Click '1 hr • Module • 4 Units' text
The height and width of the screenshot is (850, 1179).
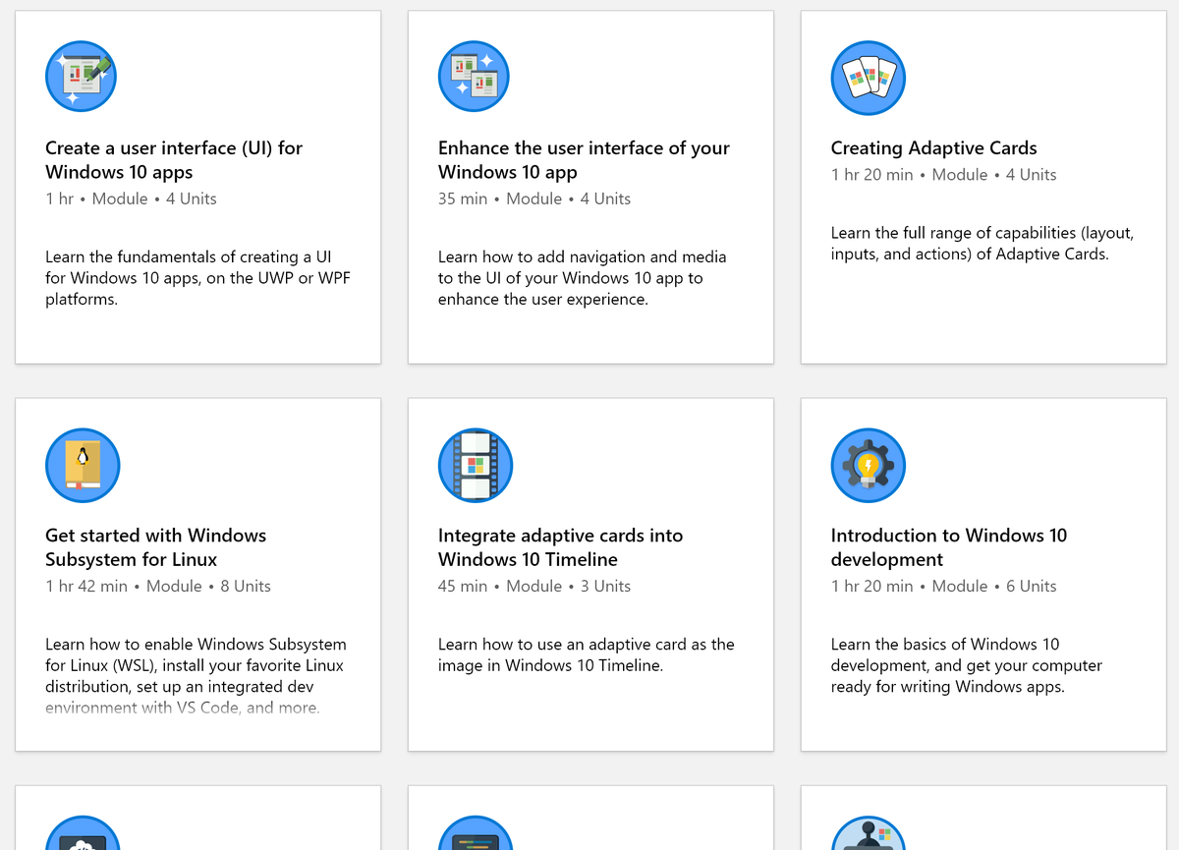tap(131, 198)
